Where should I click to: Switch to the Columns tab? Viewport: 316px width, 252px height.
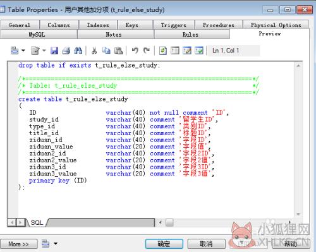point(59,25)
